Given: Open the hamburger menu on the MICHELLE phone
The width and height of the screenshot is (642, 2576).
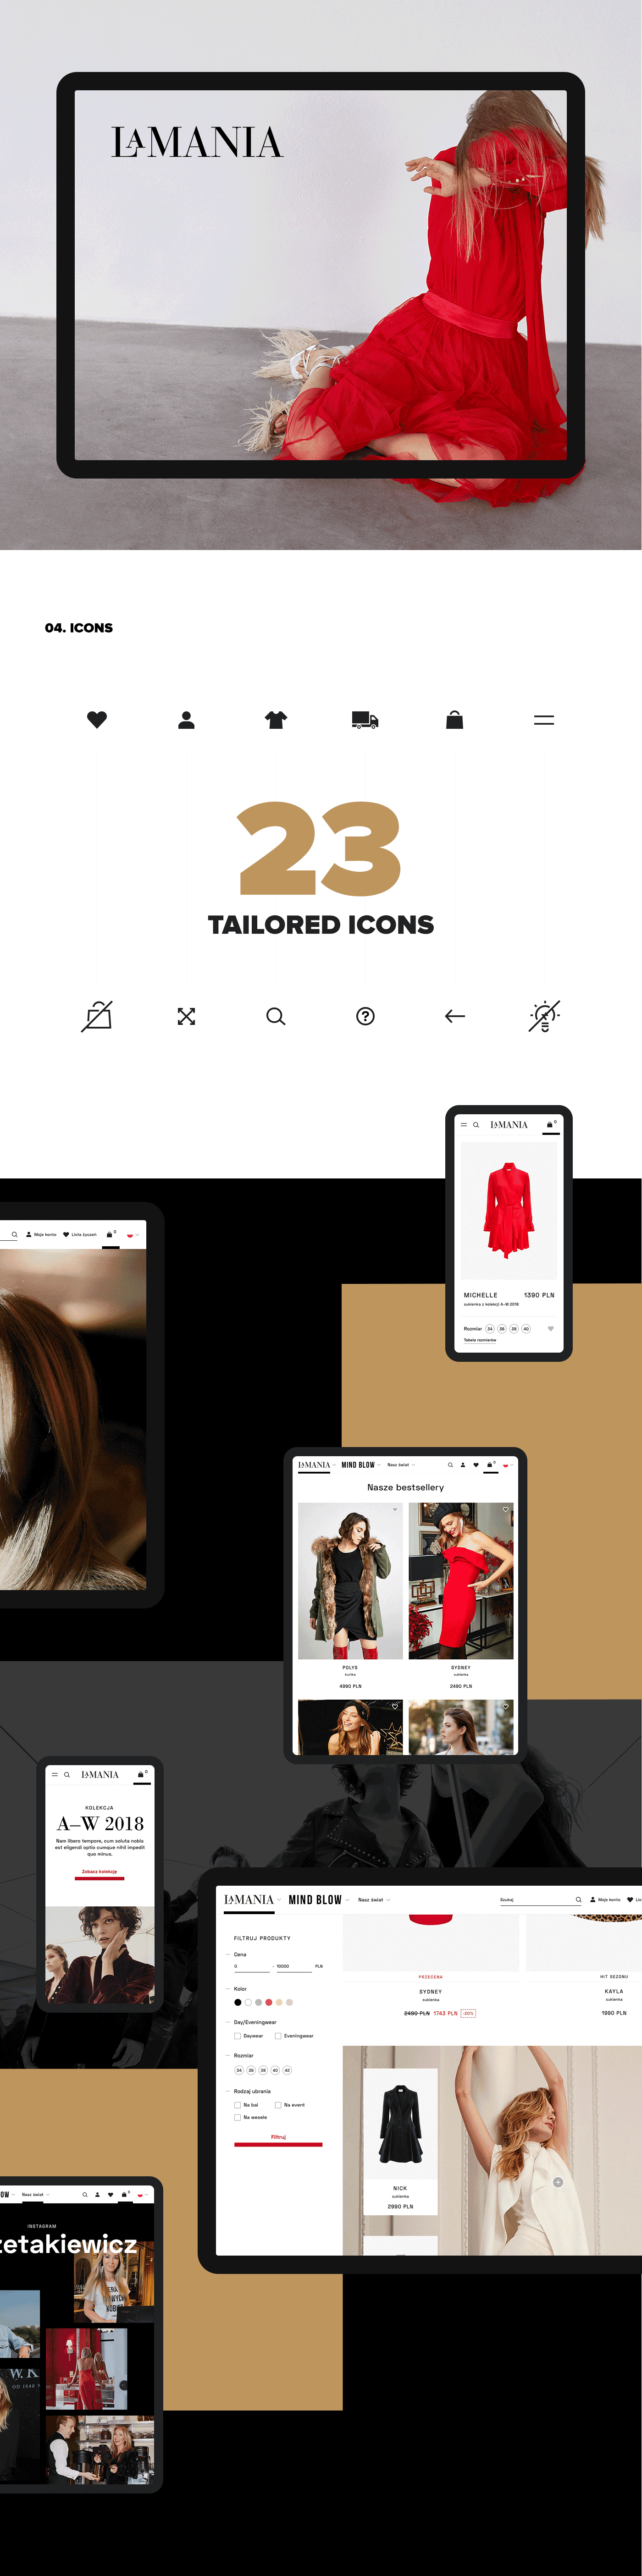Looking at the screenshot, I should point(463,1125).
